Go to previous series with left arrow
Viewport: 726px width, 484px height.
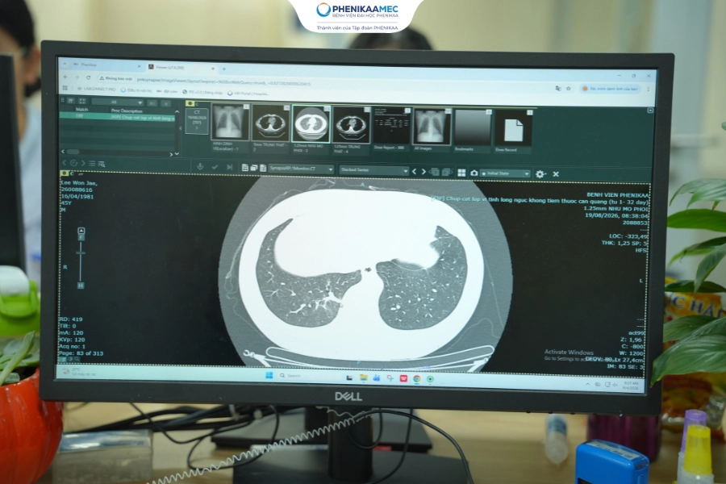pos(415,172)
